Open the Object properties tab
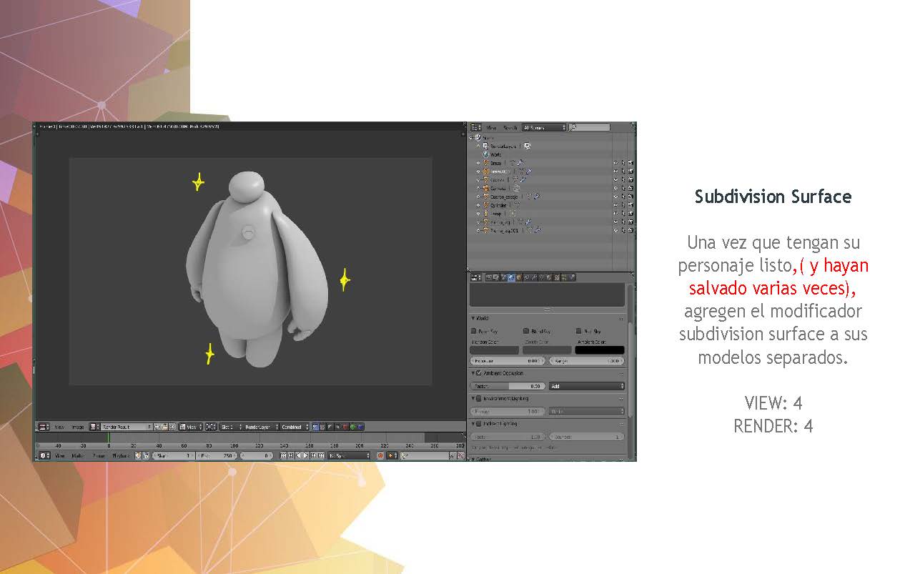The image size is (915, 574). tap(519, 277)
